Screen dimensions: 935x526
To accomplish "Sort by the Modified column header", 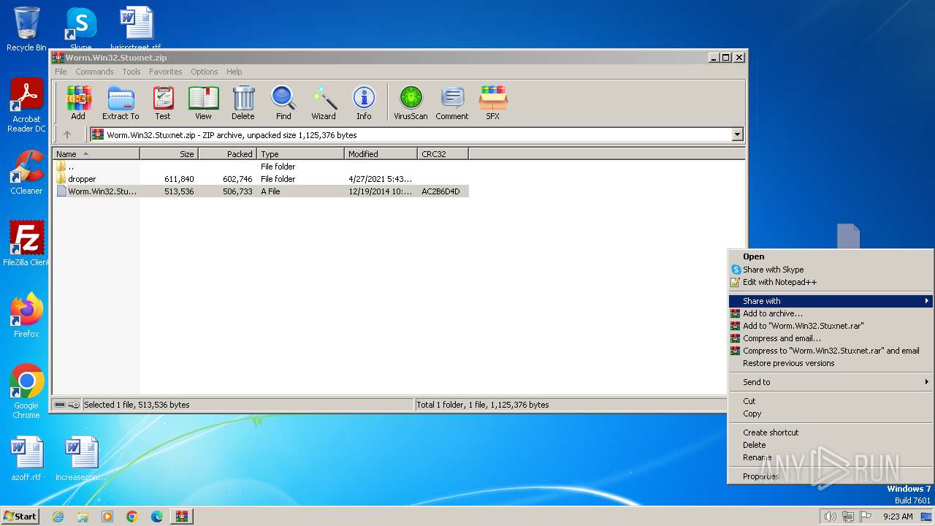I will point(381,154).
